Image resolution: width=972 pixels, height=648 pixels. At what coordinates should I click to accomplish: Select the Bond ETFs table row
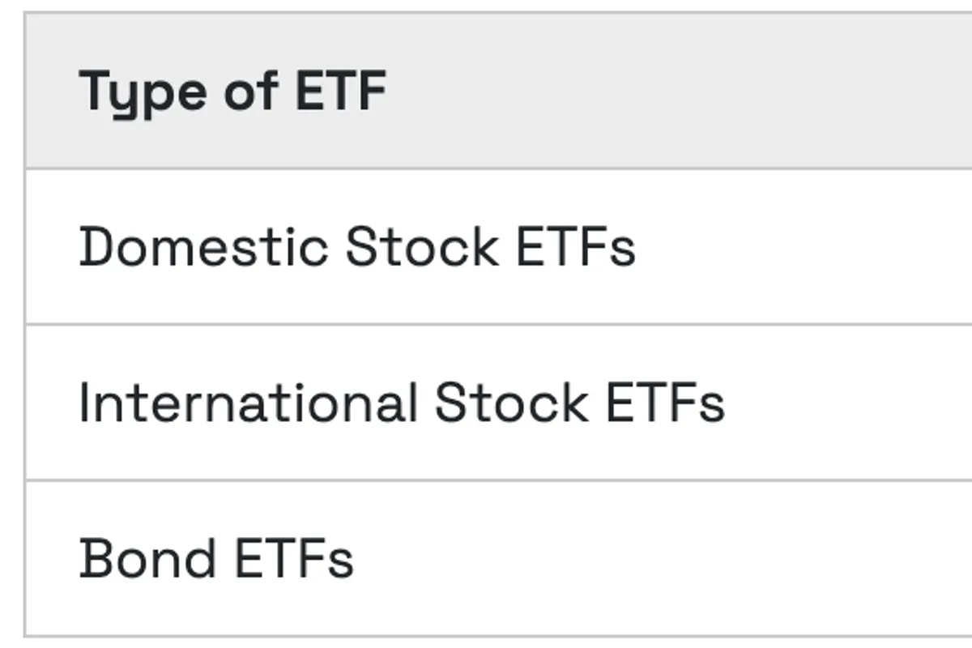tap(215, 558)
